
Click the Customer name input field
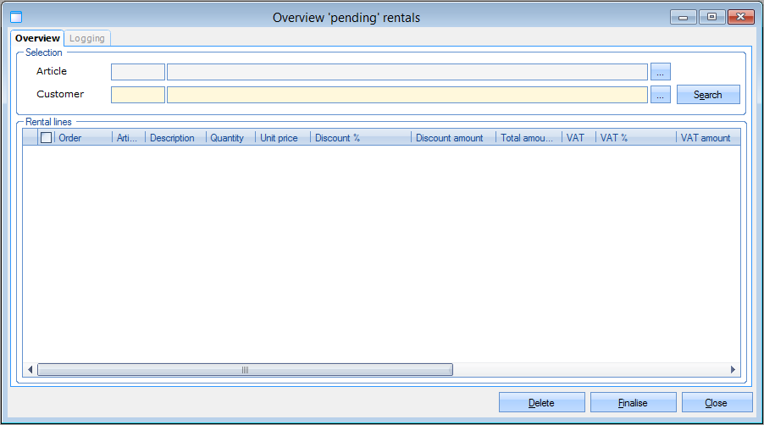point(407,95)
